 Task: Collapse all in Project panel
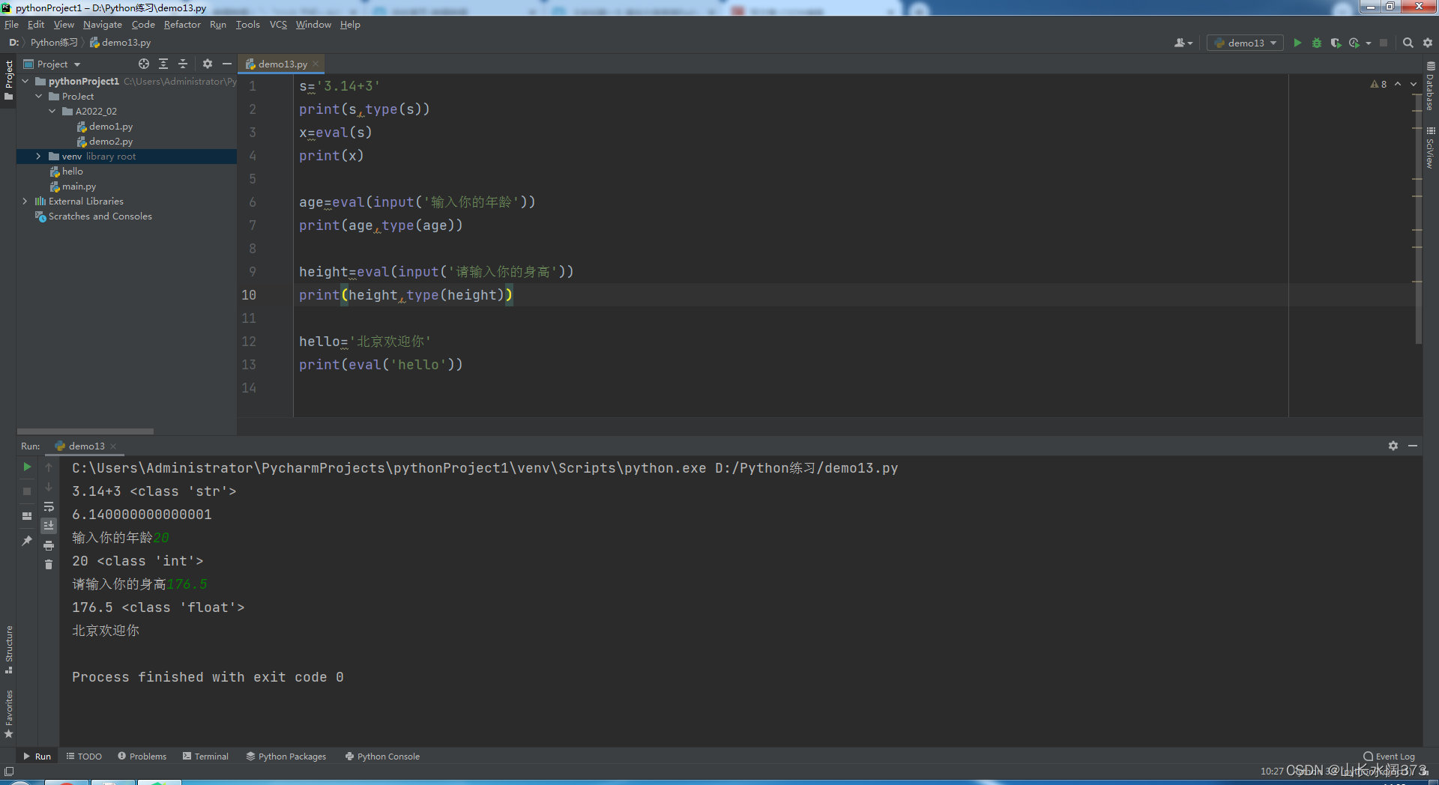[183, 64]
